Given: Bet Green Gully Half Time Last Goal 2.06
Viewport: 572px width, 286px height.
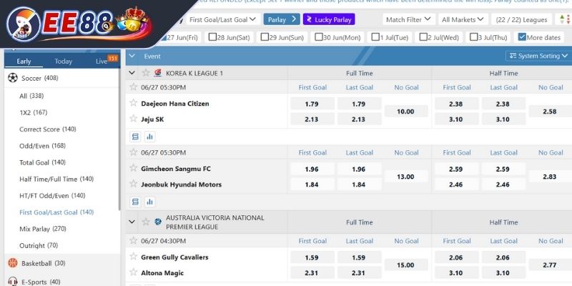Looking at the screenshot, I should click(x=503, y=257).
